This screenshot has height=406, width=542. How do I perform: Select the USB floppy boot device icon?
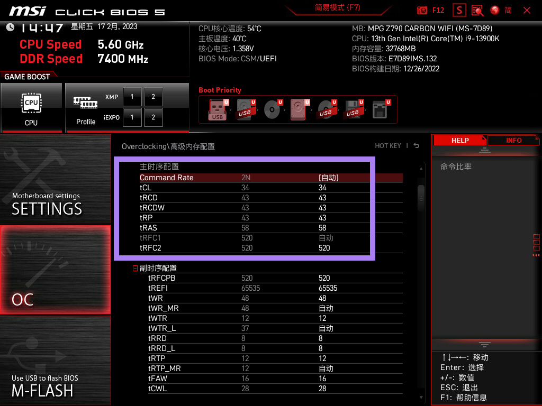click(354, 109)
